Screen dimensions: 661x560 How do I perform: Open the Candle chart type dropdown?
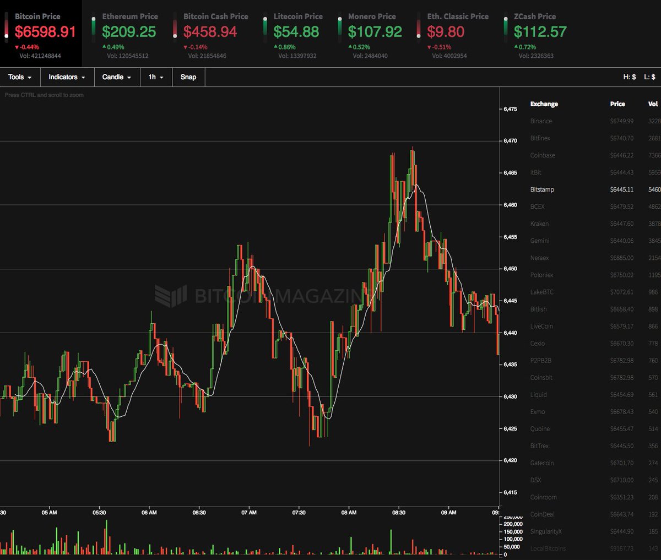click(x=117, y=77)
